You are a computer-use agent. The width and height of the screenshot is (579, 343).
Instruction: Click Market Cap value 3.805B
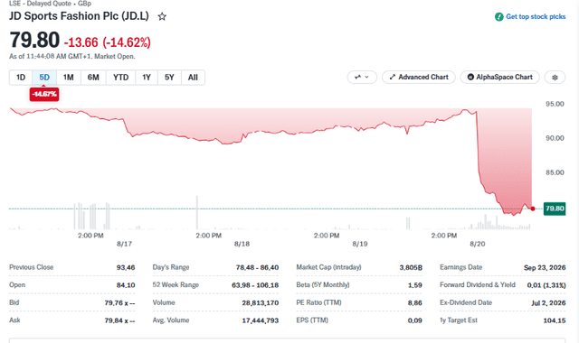[x=411, y=267]
